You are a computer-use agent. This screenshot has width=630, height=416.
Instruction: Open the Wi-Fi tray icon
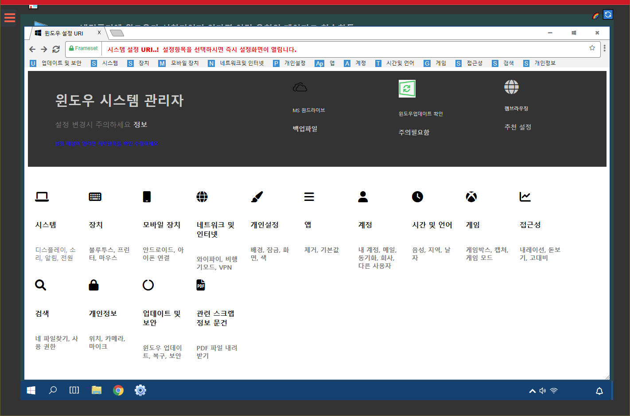click(554, 391)
